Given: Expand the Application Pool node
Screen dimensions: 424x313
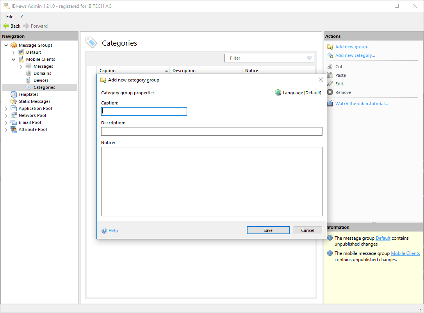Looking at the screenshot, I should tap(6, 109).
